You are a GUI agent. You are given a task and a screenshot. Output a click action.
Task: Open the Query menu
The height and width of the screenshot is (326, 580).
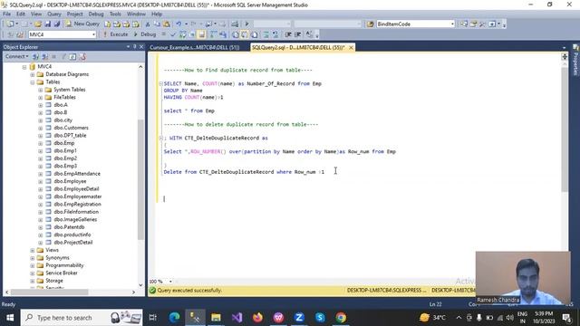(54, 14)
